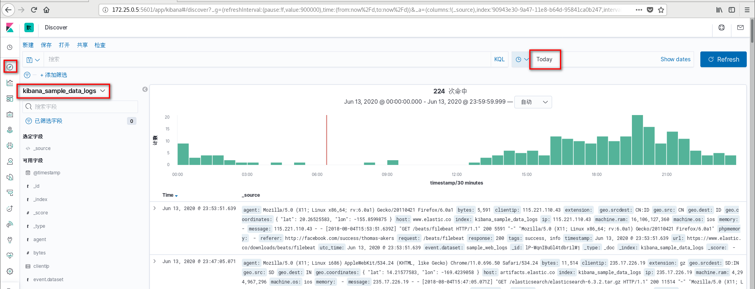Viewport: 755px width, 289px height.
Task: Click the green default space avatar
Action: pyautogui.click(x=29, y=27)
